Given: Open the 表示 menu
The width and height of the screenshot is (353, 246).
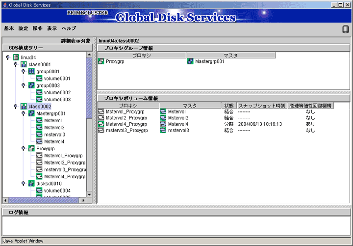Looking at the screenshot, I should pos(52,28).
